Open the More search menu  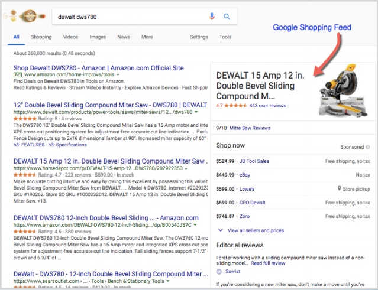coord(147,37)
